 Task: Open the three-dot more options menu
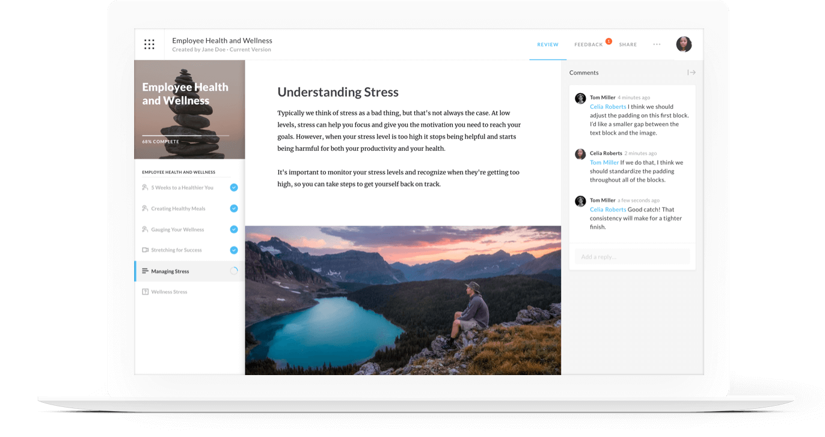pos(657,44)
